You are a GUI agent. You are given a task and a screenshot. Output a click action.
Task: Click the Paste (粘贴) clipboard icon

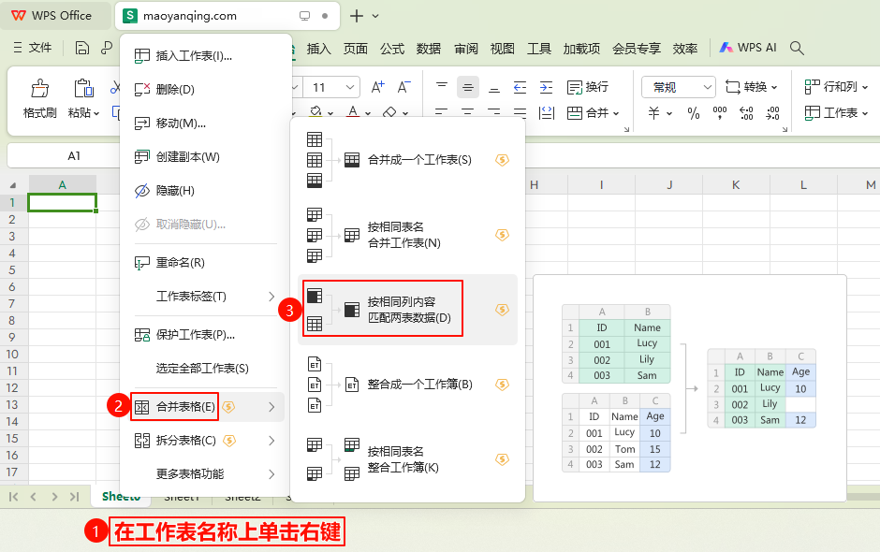click(82, 88)
